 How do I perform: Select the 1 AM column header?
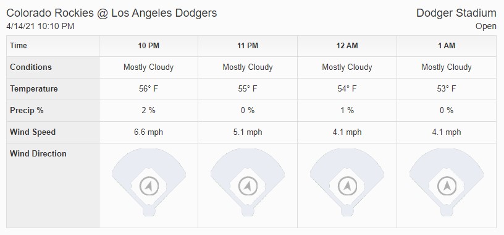click(447, 46)
